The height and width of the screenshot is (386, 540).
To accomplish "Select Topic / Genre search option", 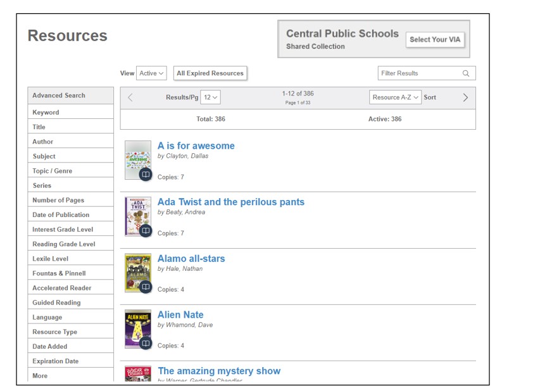I will click(x=71, y=171).
